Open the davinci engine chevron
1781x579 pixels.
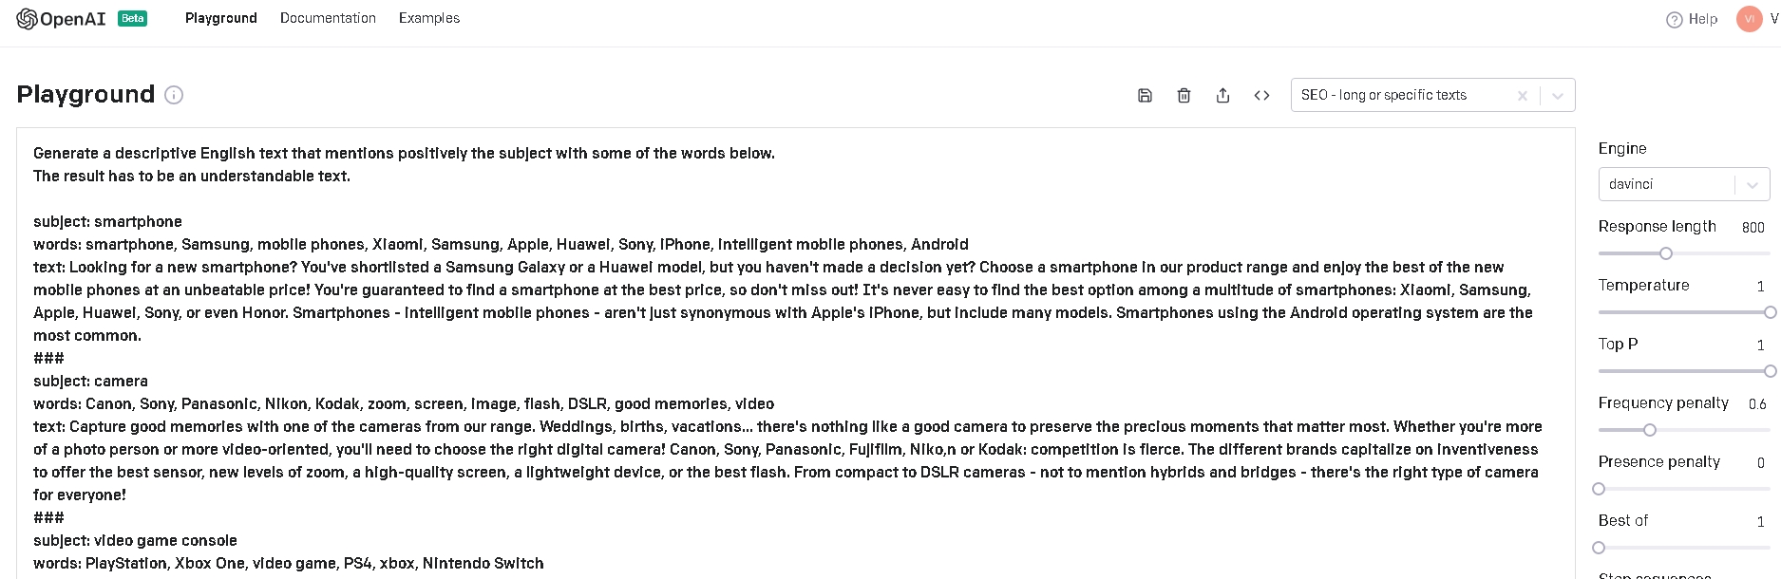pyautogui.click(x=1753, y=183)
